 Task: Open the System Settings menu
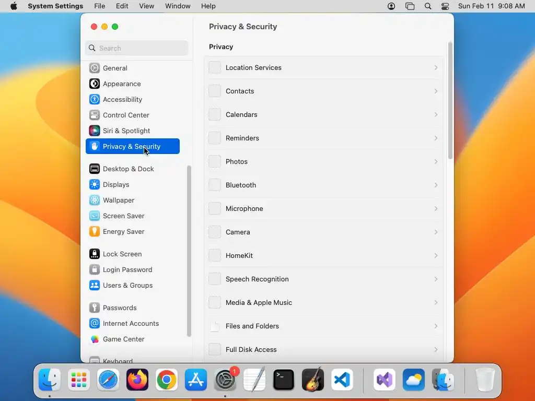(x=55, y=6)
